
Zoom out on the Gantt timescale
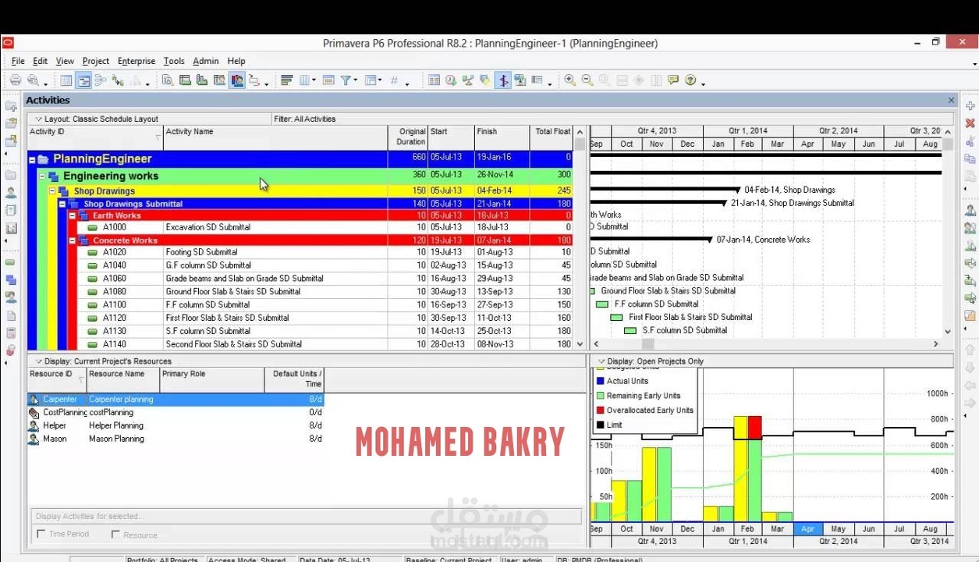click(x=587, y=80)
